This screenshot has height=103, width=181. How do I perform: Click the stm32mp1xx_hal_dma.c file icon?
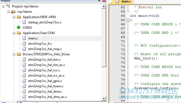pyautogui.click(x=24, y=91)
